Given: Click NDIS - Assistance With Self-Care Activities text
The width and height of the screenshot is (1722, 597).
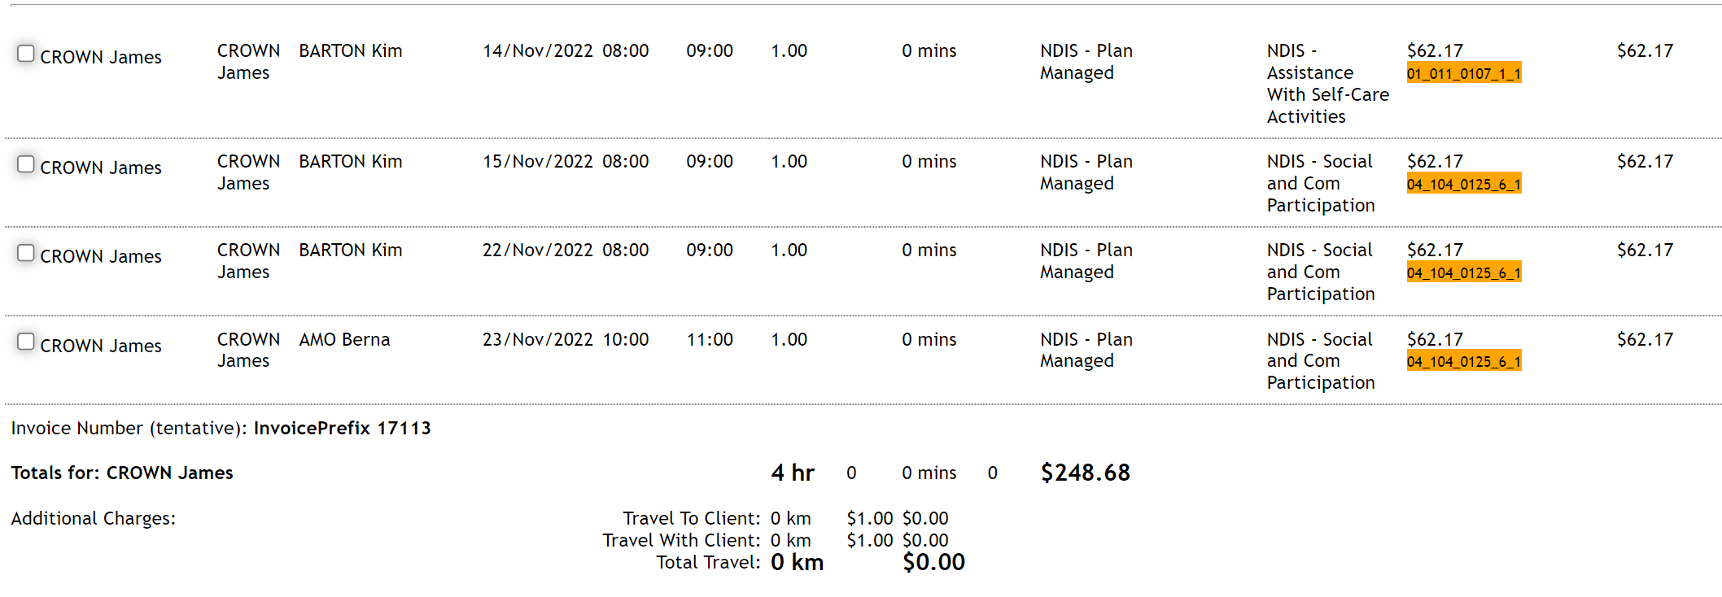Looking at the screenshot, I should click(1326, 84).
